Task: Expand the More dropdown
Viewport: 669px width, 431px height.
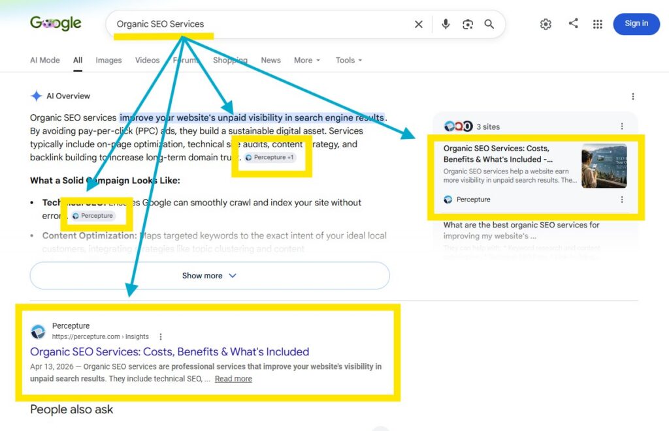Action: coord(307,61)
